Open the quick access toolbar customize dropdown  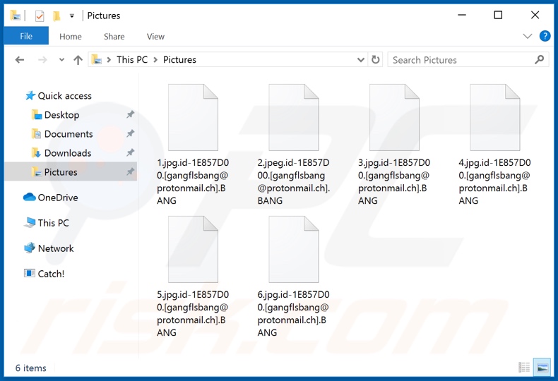point(71,16)
